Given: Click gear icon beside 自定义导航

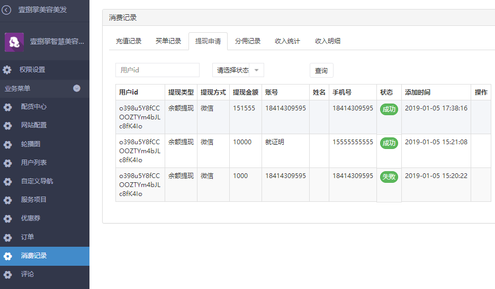Looking at the screenshot, I should (x=7, y=182).
